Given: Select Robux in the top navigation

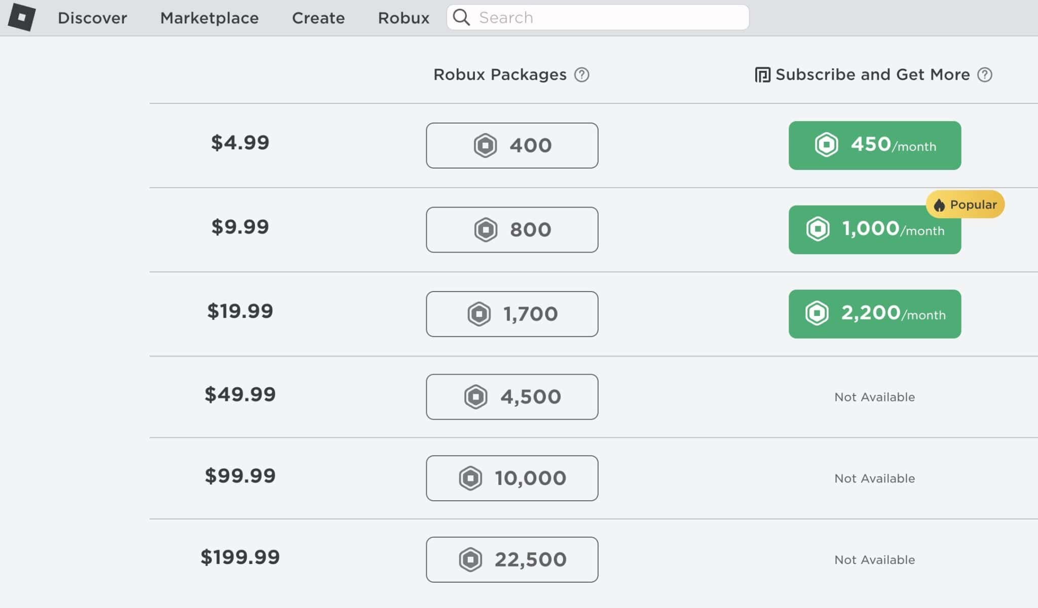Looking at the screenshot, I should tap(403, 18).
